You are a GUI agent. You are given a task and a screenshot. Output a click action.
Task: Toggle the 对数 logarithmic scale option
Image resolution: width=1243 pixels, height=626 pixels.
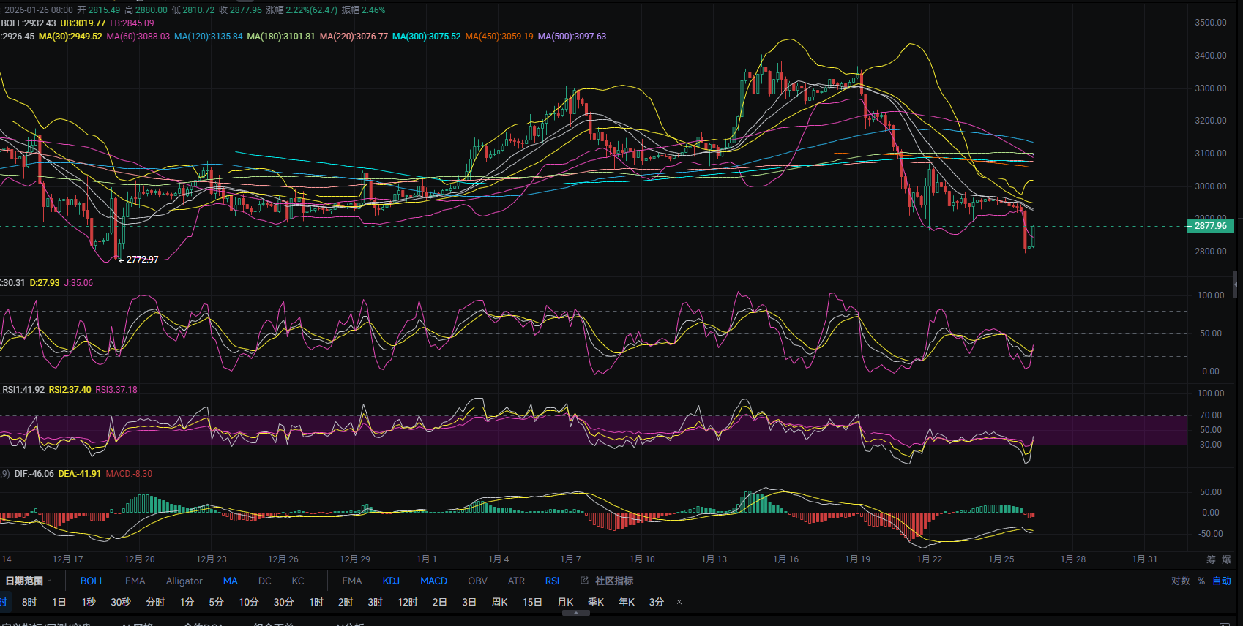coord(1180,581)
